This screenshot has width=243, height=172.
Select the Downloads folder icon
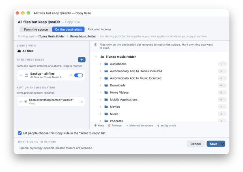[x=106, y=85]
